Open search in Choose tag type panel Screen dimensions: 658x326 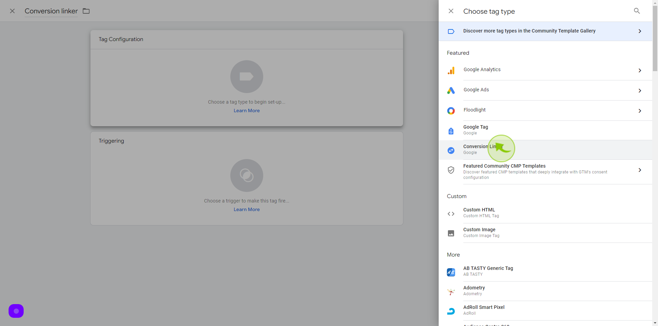[x=637, y=11]
